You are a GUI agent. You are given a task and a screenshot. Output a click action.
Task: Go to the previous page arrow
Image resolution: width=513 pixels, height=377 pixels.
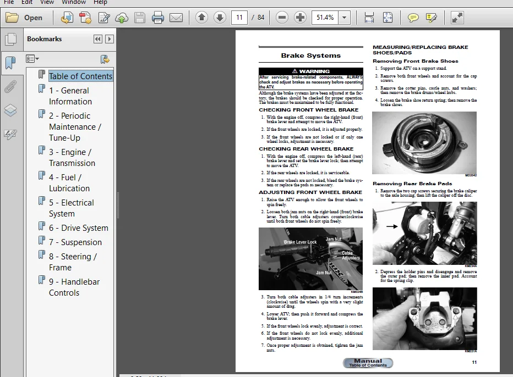point(202,18)
